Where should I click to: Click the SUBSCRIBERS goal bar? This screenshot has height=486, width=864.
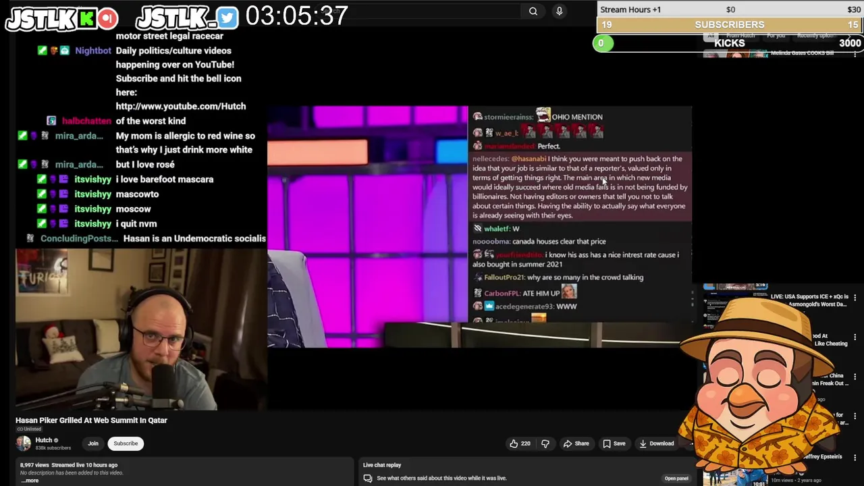point(730,25)
